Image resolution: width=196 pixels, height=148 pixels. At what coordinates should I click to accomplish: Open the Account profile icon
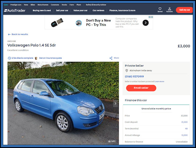coord(169,9)
